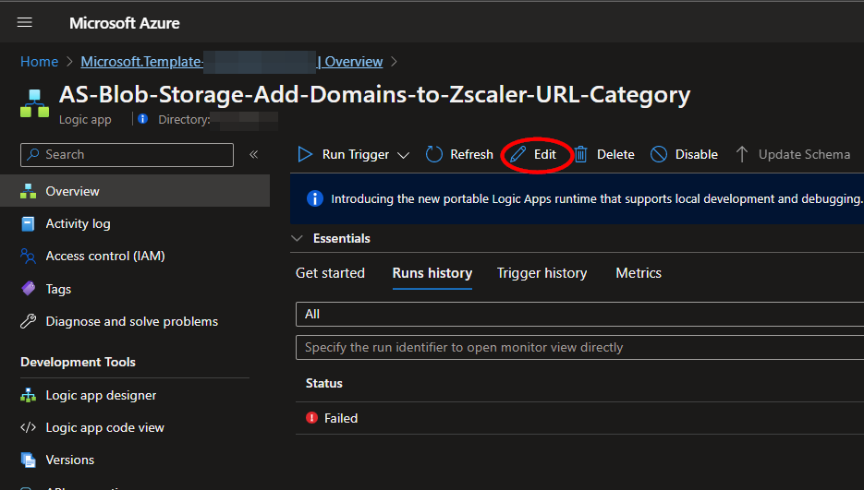Click the Activity log book icon

(x=28, y=223)
